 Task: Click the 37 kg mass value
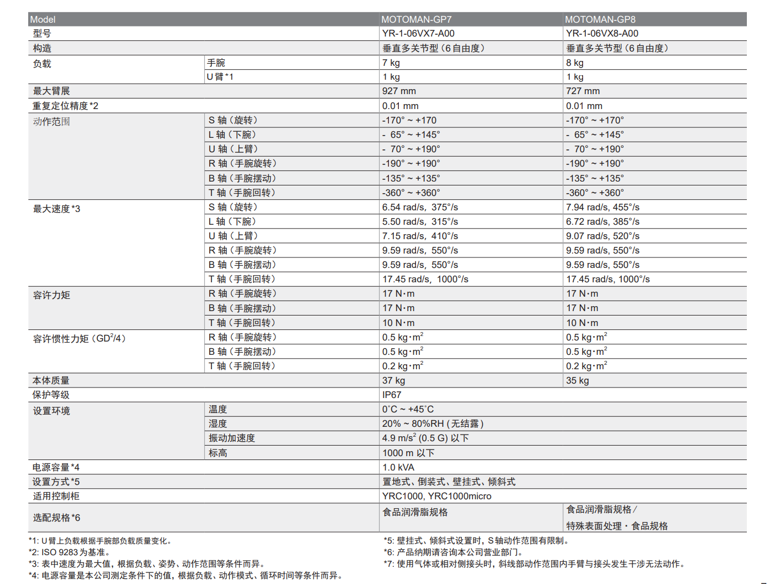point(393,380)
